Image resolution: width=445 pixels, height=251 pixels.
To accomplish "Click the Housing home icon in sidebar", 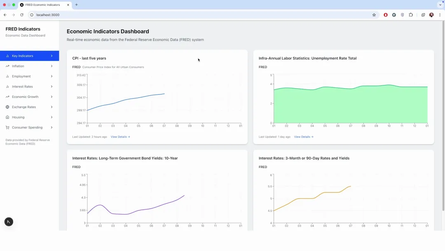I will 7,117.
